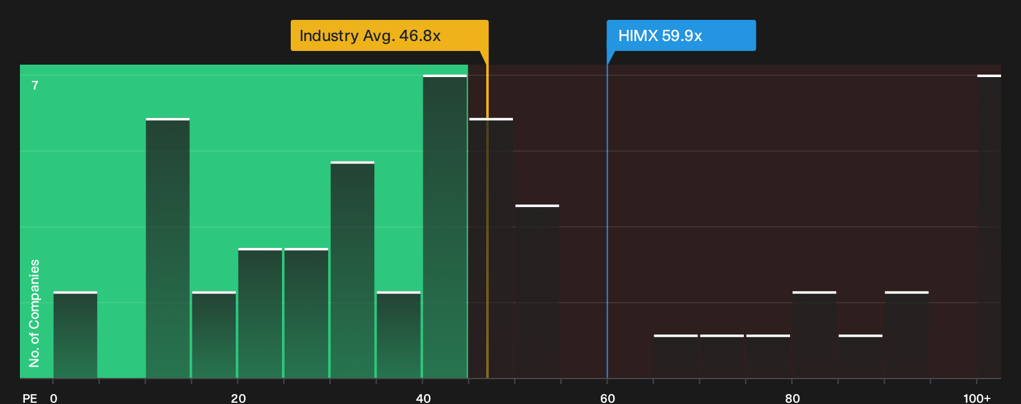Click the 'PE' x-axis label
Screen dimensions: 1021x404
30,398
